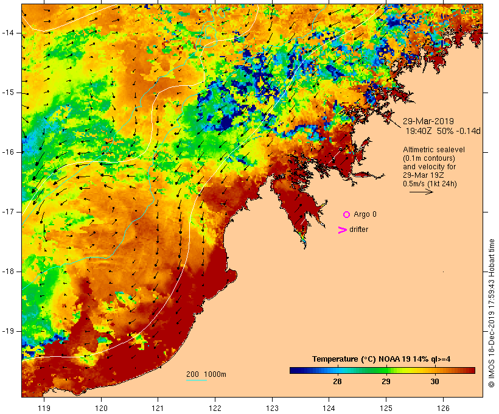Click longitude axis label '125'
The height and width of the screenshot is (414, 499).
(x=386, y=409)
